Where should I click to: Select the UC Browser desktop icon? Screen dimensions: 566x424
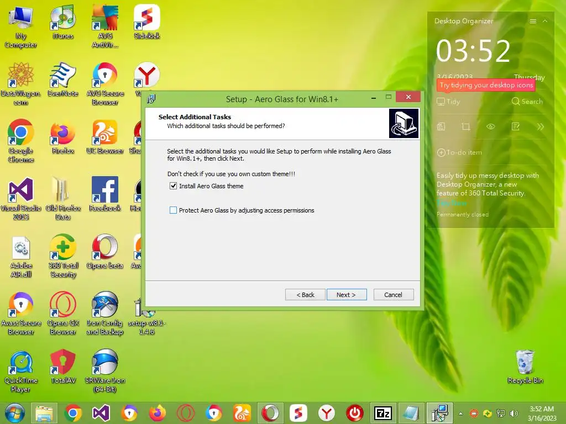pyautogui.click(x=104, y=137)
